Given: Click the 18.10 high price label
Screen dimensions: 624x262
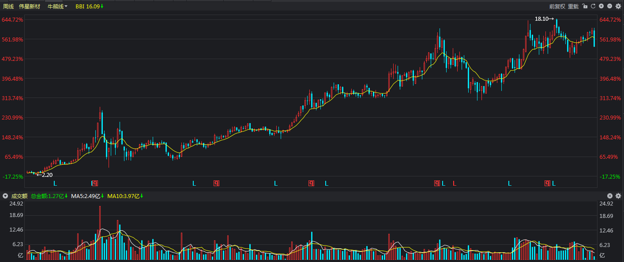Looking at the screenshot, I should point(544,19).
